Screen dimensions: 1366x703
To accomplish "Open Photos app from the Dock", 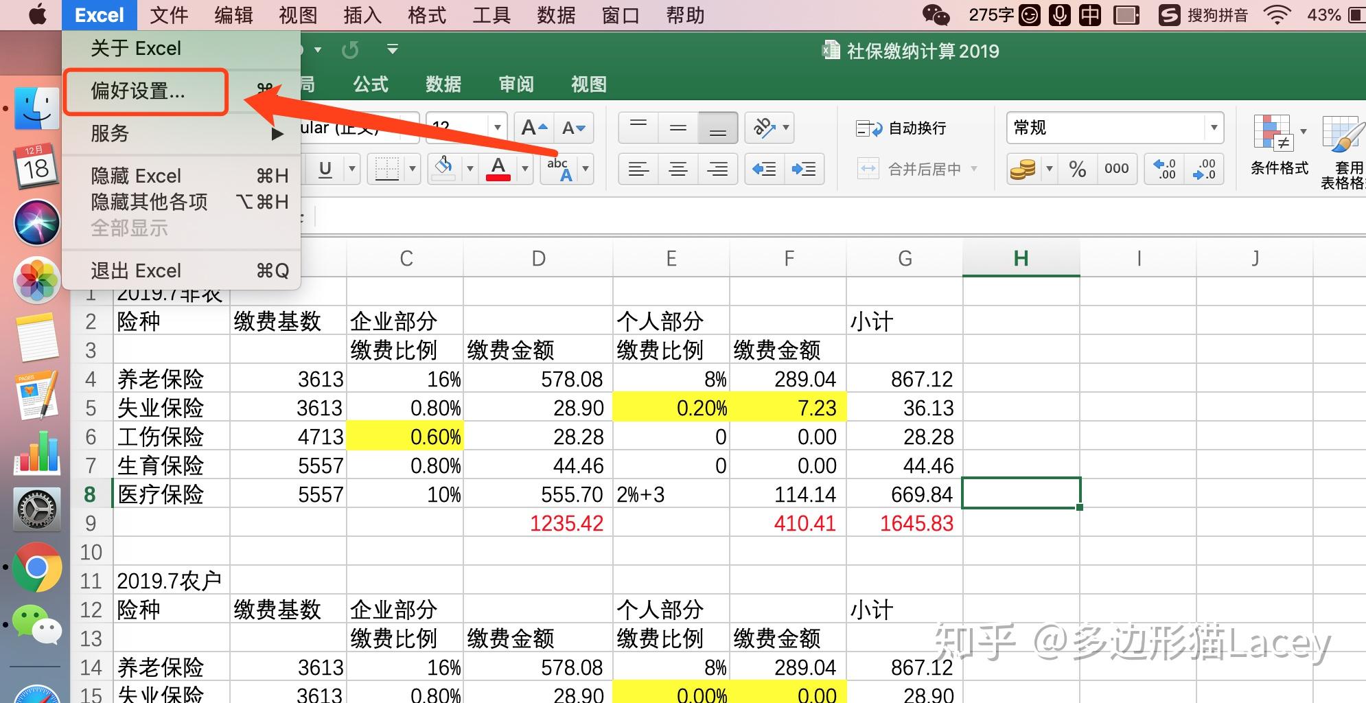I will pos(36,280).
